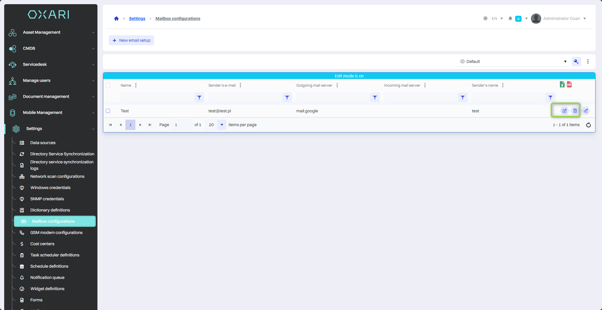This screenshot has width=602, height=310.
Task: Open the items per page dropdown
Action: pyautogui.click(x=222, y=125)
